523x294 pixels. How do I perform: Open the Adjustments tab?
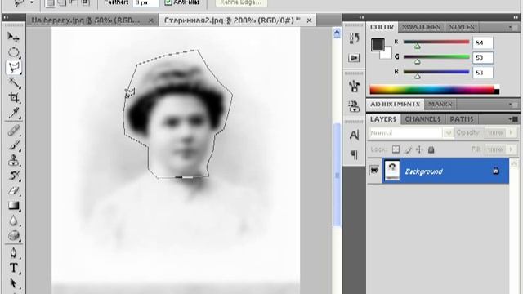pyautogui.click(x=396, y=105)
